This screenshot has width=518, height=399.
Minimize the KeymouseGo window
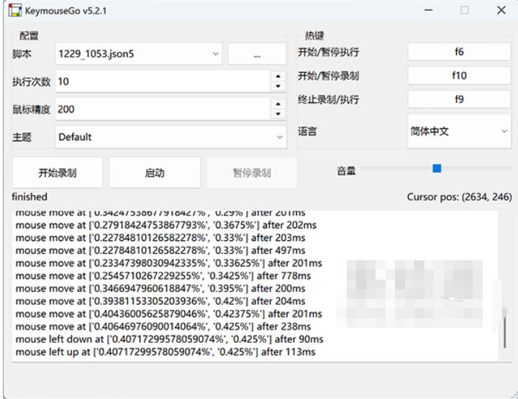coord(429,10)
